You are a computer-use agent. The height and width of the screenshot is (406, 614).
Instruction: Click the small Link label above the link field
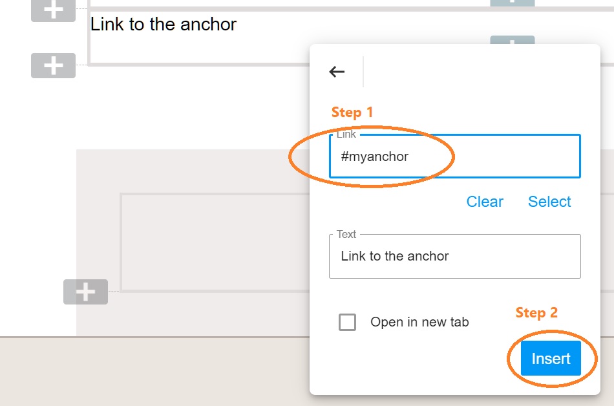(346, 134)
